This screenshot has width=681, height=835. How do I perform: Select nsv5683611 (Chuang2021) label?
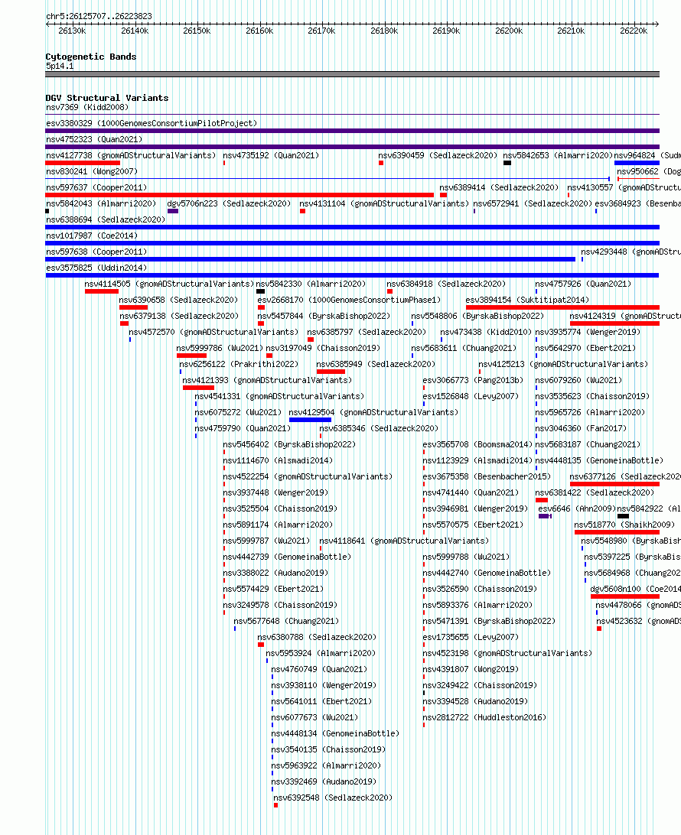pyautogui.click(x=464, y=347)
